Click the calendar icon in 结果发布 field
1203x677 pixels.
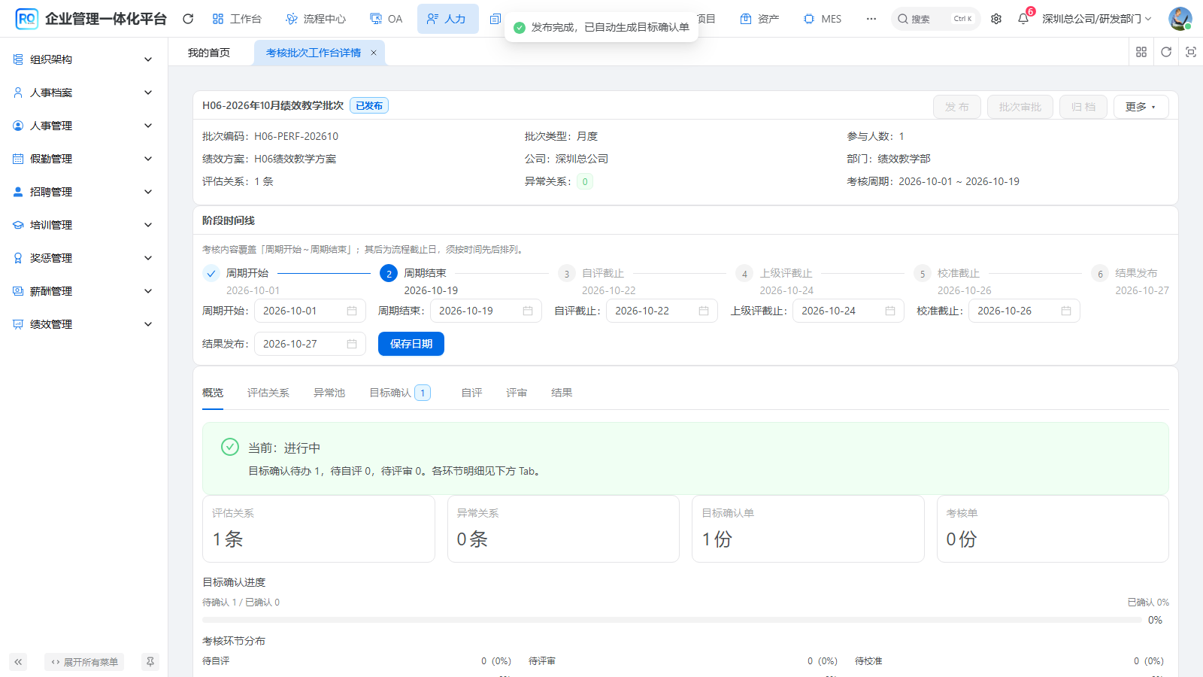pyautogui.click(x=352, y=344)
